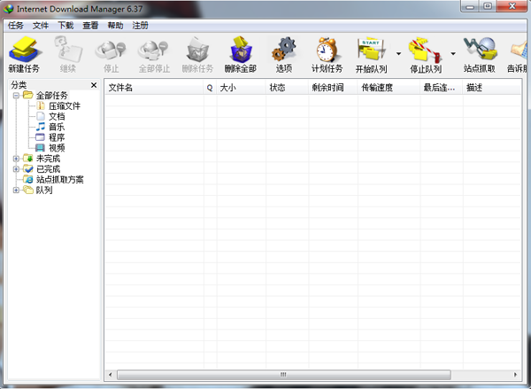
Task: Collapse the 全部任务 tree node
Action: (x=16, y=96)
